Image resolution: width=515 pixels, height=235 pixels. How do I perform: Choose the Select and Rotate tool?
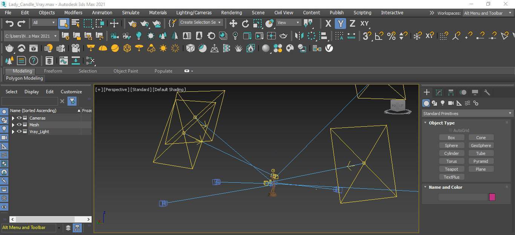tap(245, 24)
